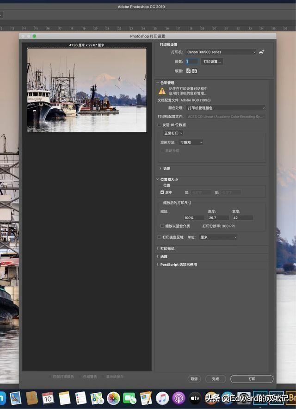Click the 打印分辨率: 300 PPI text
Image resolution: width=296 pixels, height=409 pixels.
(219, 226)
